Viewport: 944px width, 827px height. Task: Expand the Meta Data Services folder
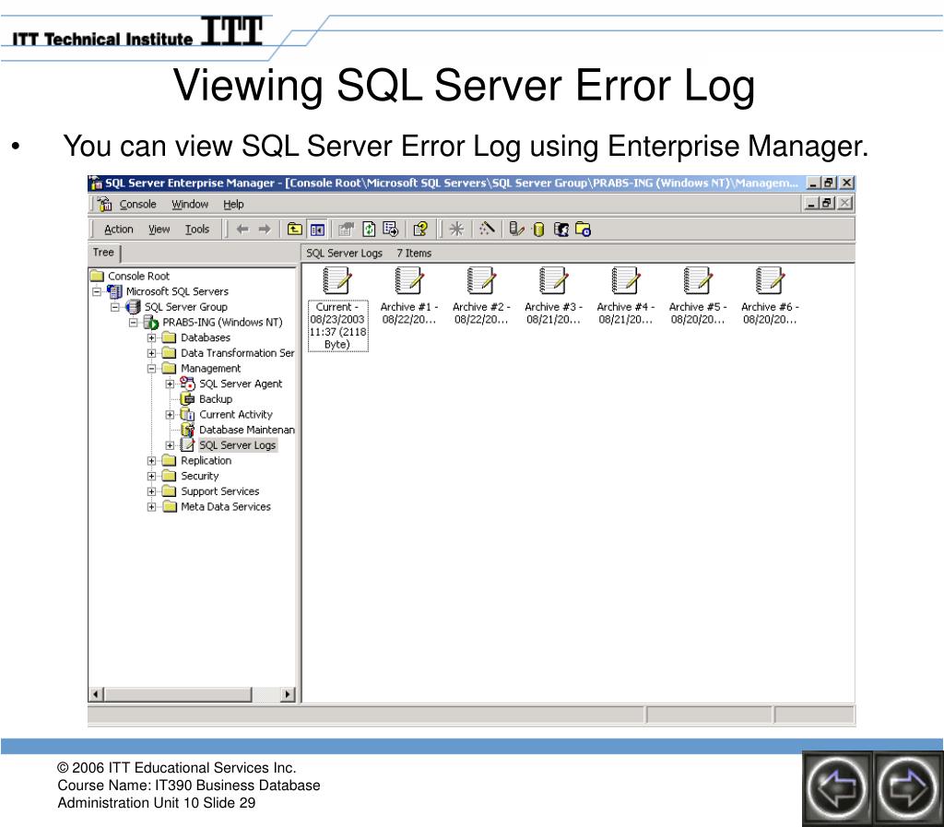coord(152,507)
